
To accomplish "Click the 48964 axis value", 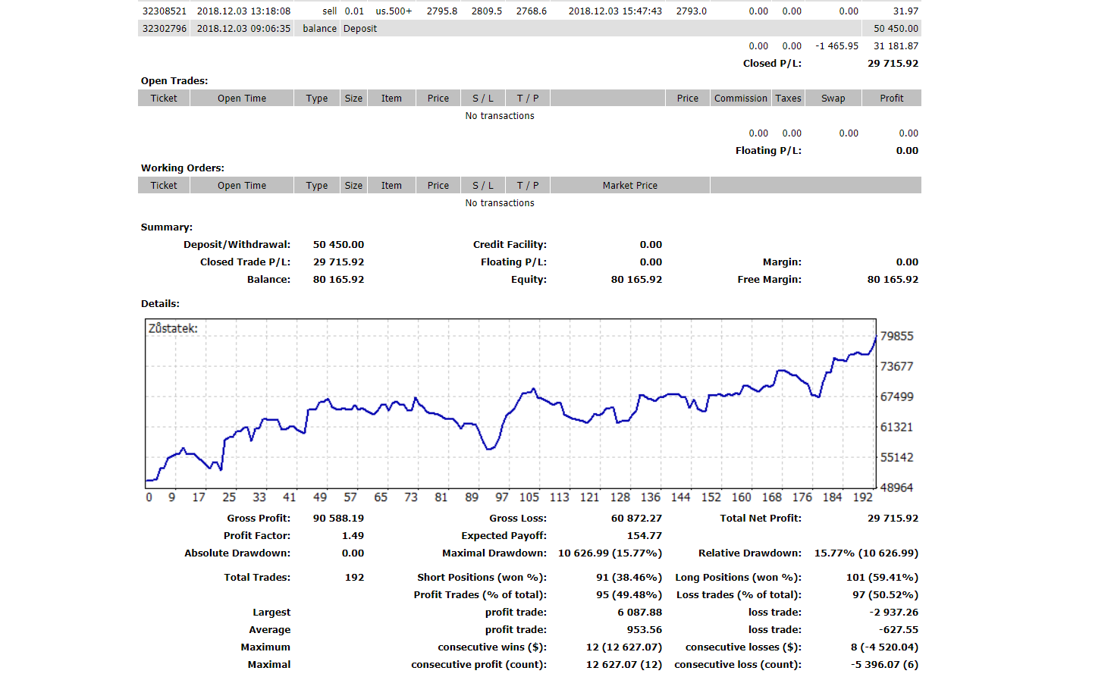I will [897, 487].
